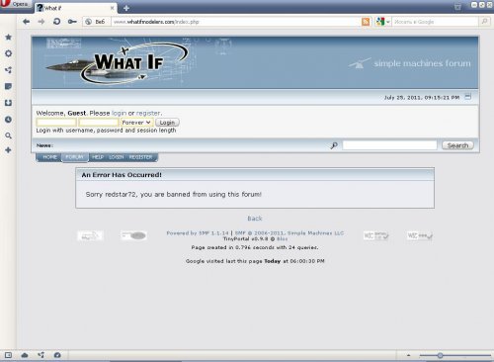Open closed tabs trash icon
494x362 pixels.
click(457, 7)
